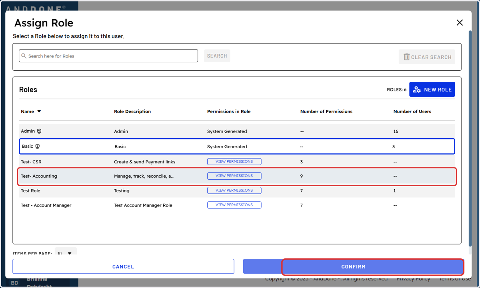Click the users count 16 for Admin
The image size is (480, 288).
pos(396,131)
